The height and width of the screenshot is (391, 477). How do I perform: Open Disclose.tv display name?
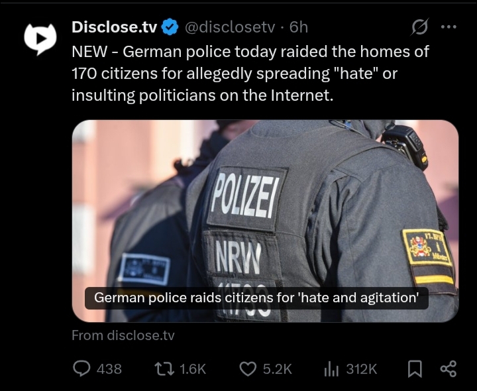pos(115,27)
